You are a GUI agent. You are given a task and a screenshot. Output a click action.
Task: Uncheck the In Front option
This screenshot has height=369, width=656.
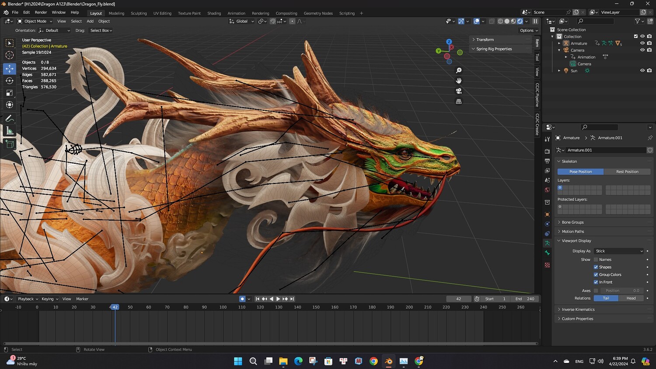pyautogui.click(x=596, y=282)
